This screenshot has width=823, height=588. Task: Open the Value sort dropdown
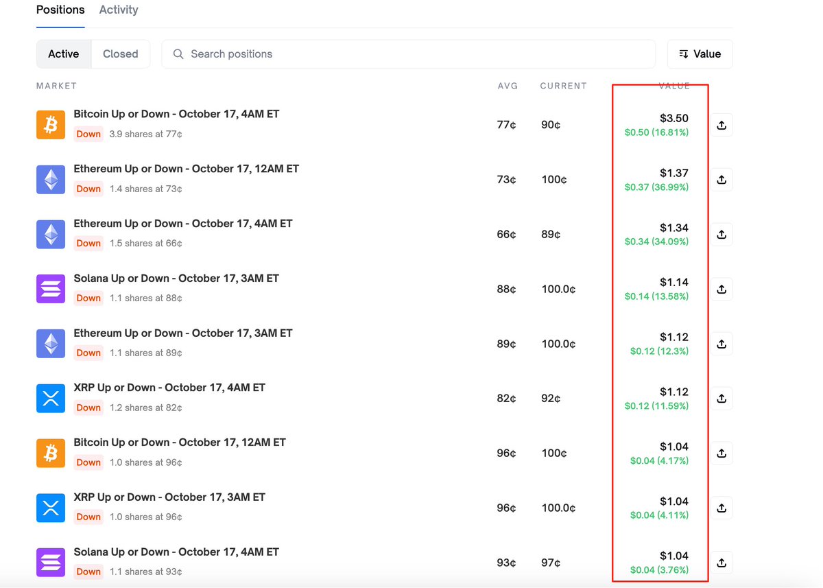(x=700, y=54)
